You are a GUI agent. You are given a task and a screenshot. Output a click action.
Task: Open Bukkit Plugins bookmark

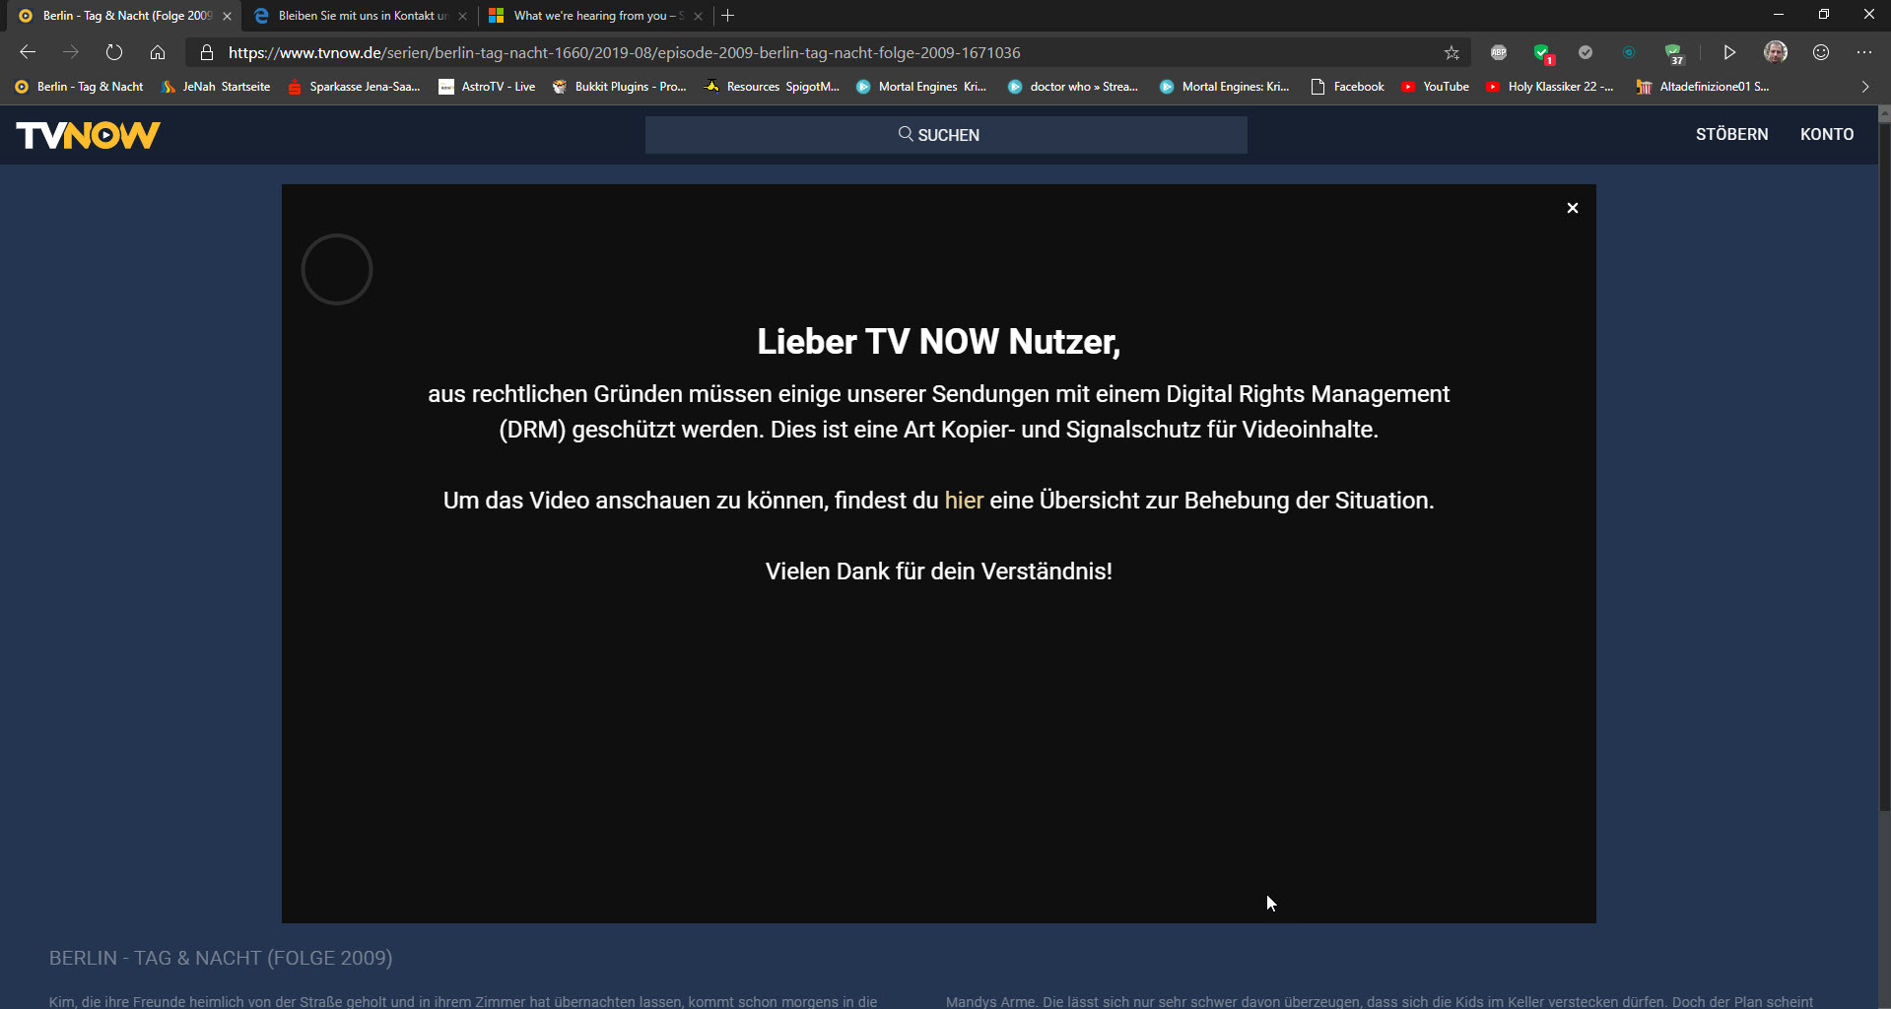tap(619, 87)
